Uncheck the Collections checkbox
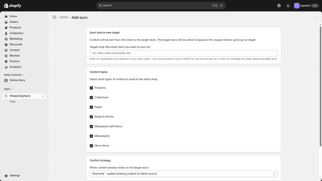Image resolution: width=322 pixels, height=181 pixels. [91, 97]
